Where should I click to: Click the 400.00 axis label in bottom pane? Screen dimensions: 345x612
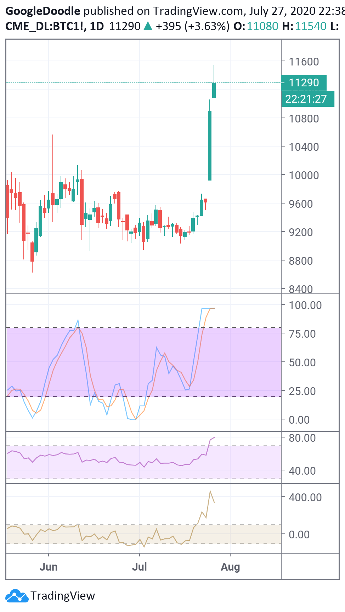[x=305, y=497]
